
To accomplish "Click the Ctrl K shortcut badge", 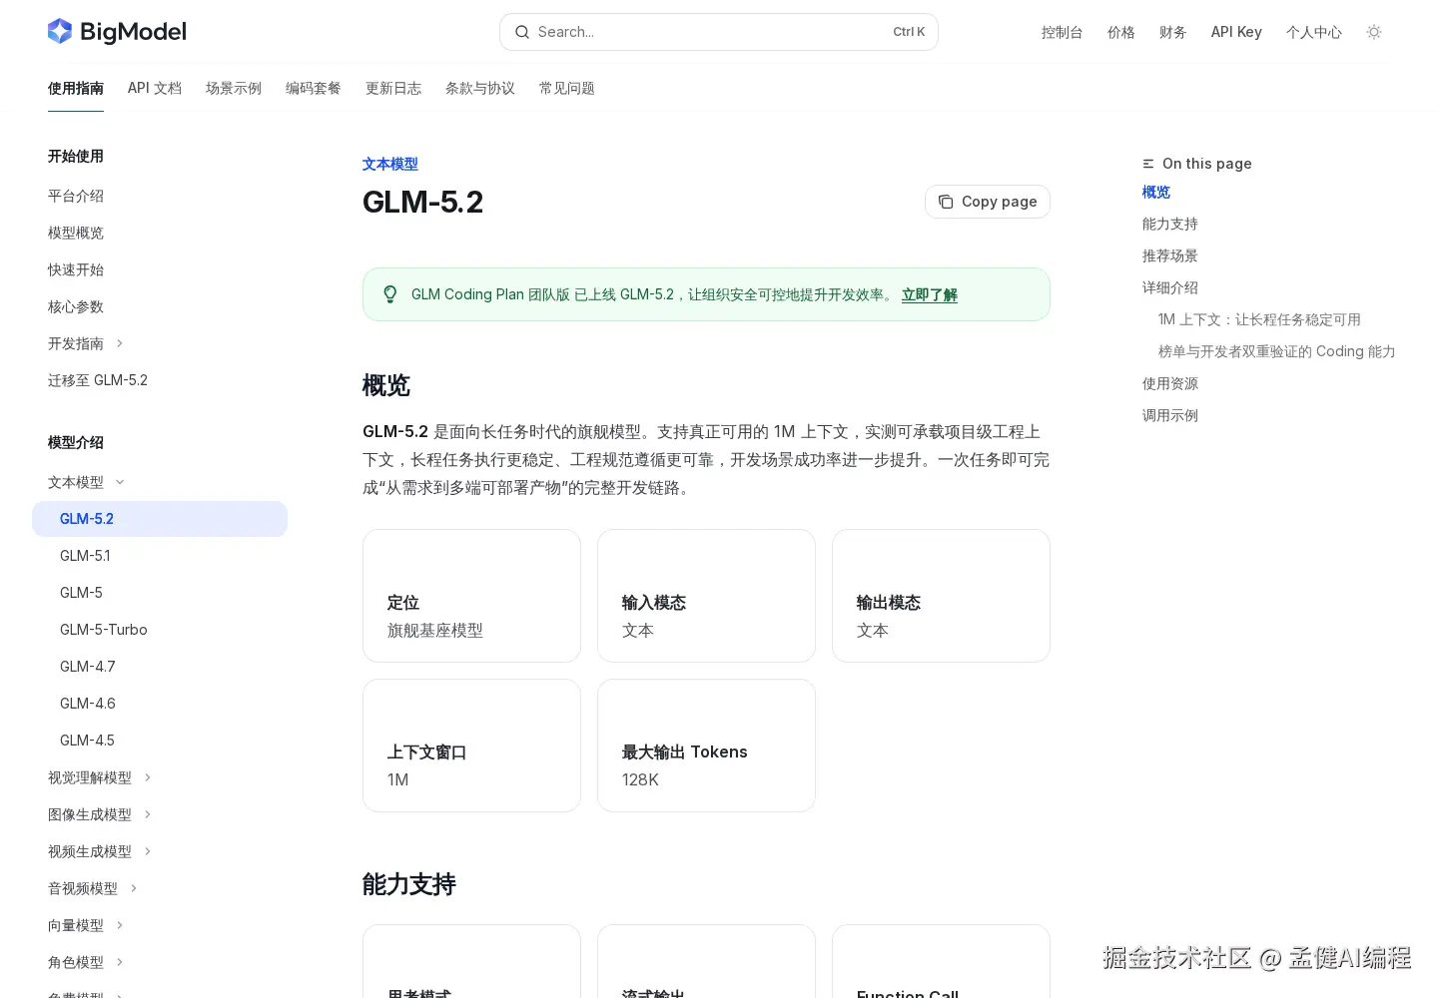I will [x=909, y=32].
